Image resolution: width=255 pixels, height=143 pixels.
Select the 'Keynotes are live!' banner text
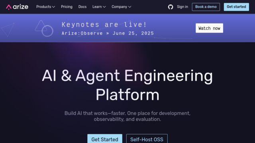point(104,25)
